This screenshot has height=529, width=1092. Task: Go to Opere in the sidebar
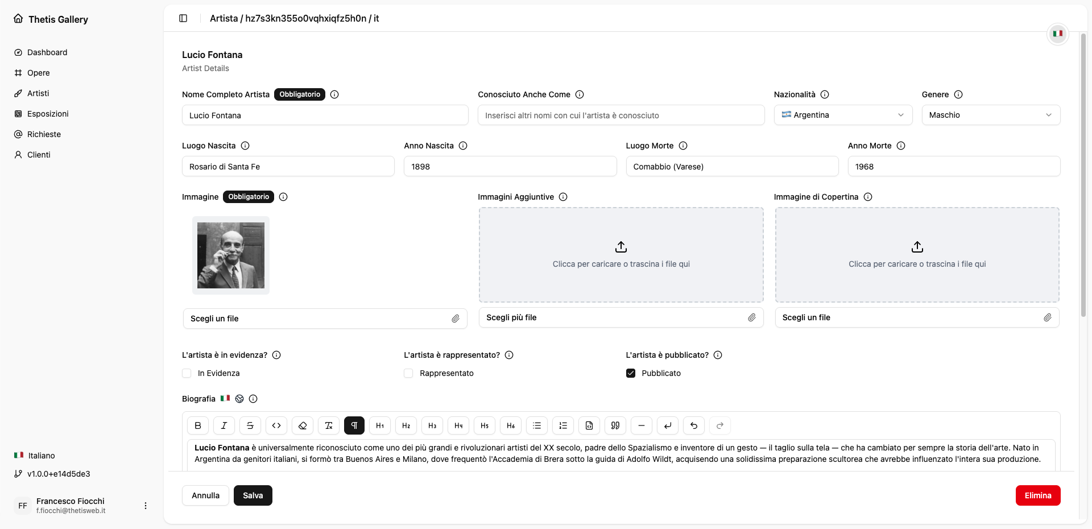tap(38, 73)
